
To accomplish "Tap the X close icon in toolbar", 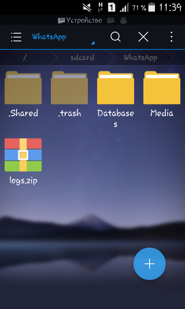I will [x=143, y=37].
